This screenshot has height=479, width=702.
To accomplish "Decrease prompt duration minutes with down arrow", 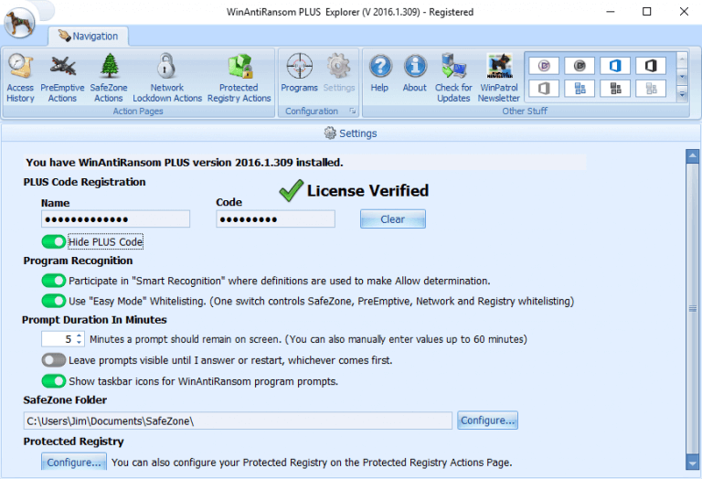I will coord(79,343).
